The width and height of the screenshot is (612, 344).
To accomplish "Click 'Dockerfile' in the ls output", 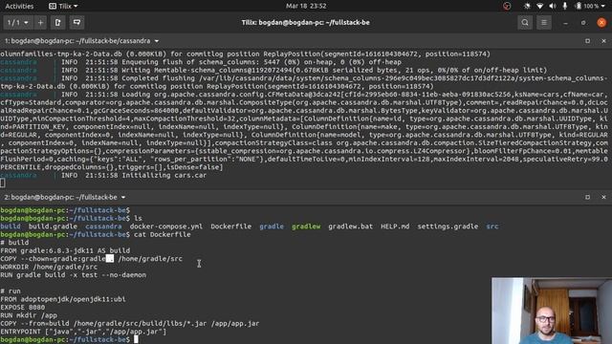I will [231, 226].
